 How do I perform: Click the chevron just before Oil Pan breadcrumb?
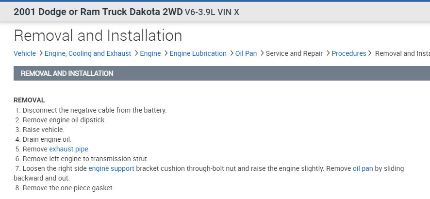(232, 53)
